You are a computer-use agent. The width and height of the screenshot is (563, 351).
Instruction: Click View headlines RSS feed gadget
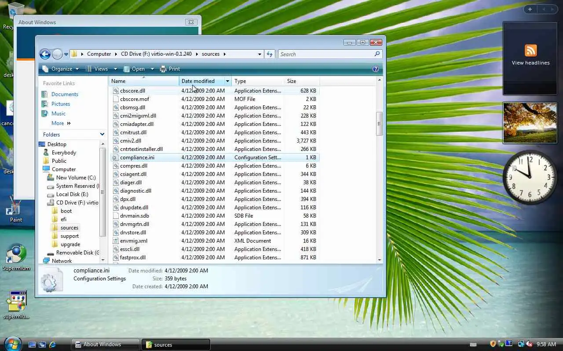(530, 55)
